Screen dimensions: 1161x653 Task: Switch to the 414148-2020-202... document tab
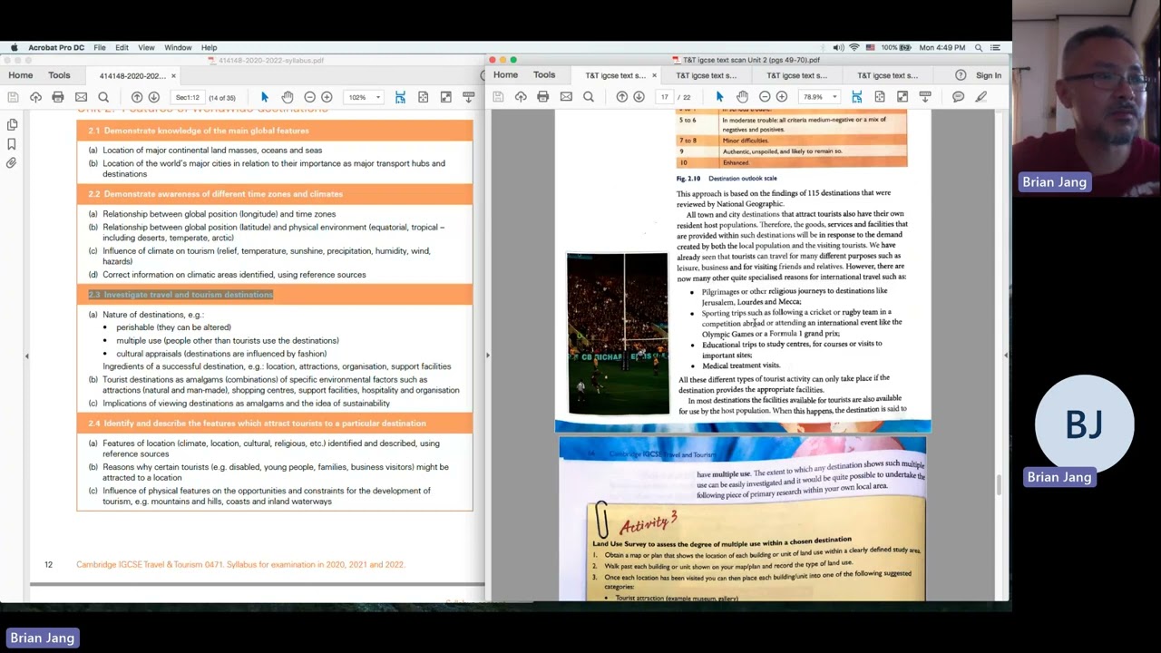pos(132,76)
